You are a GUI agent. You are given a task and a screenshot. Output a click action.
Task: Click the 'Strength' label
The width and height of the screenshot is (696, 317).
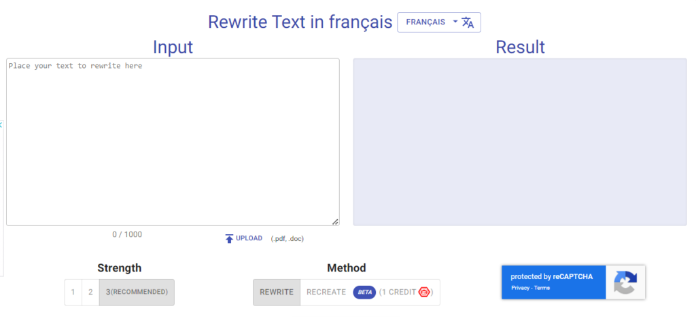point(120,268)
